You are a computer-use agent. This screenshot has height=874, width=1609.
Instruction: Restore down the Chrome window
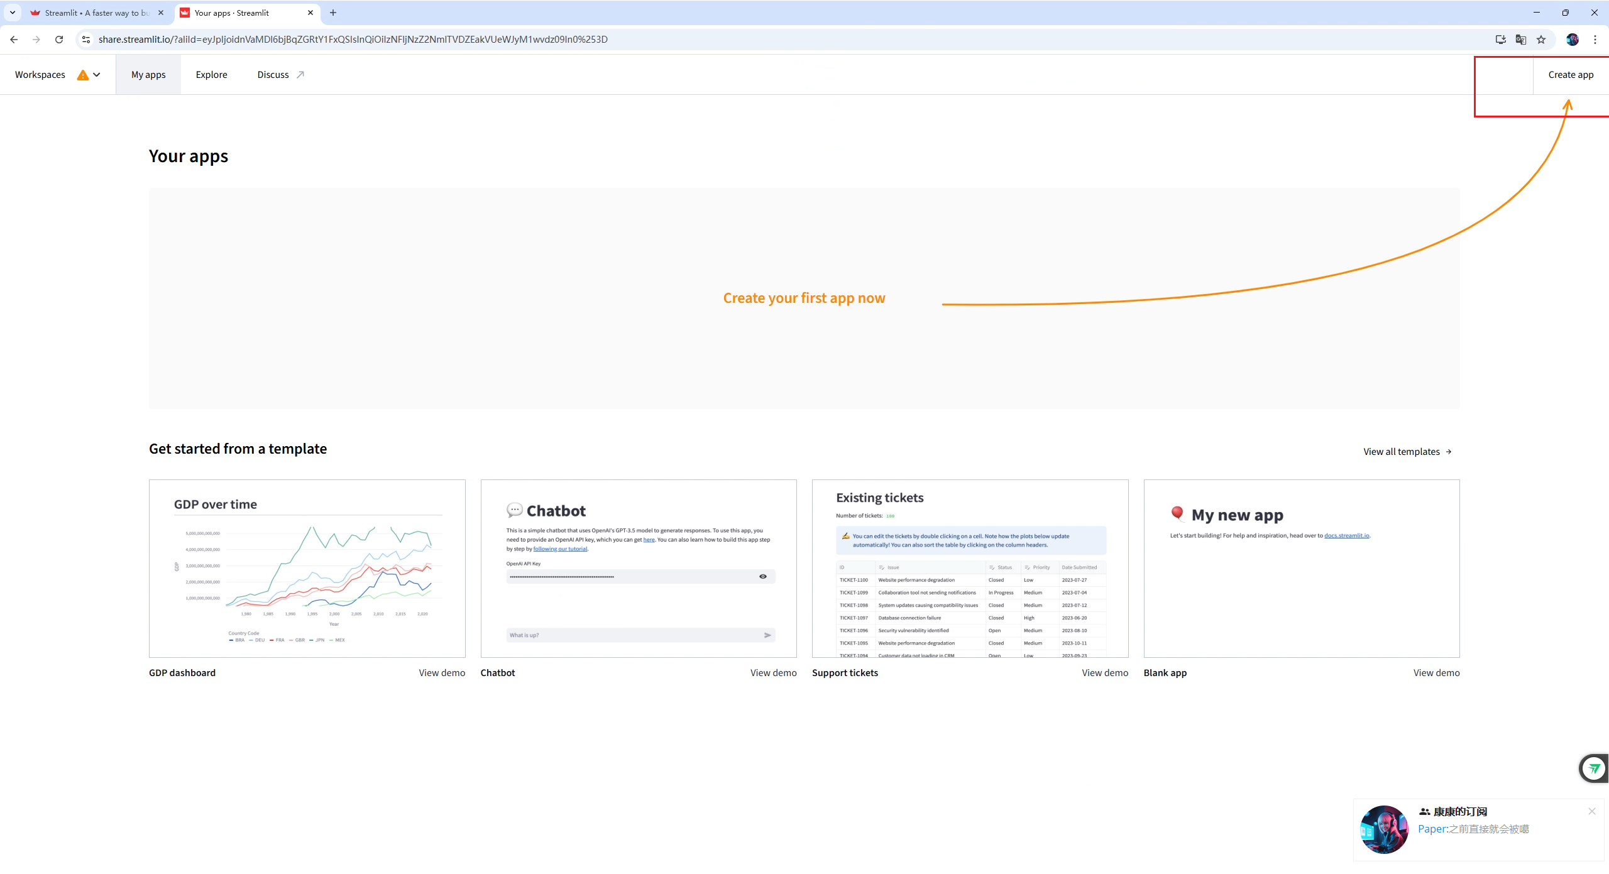[x=1566, y=13]
